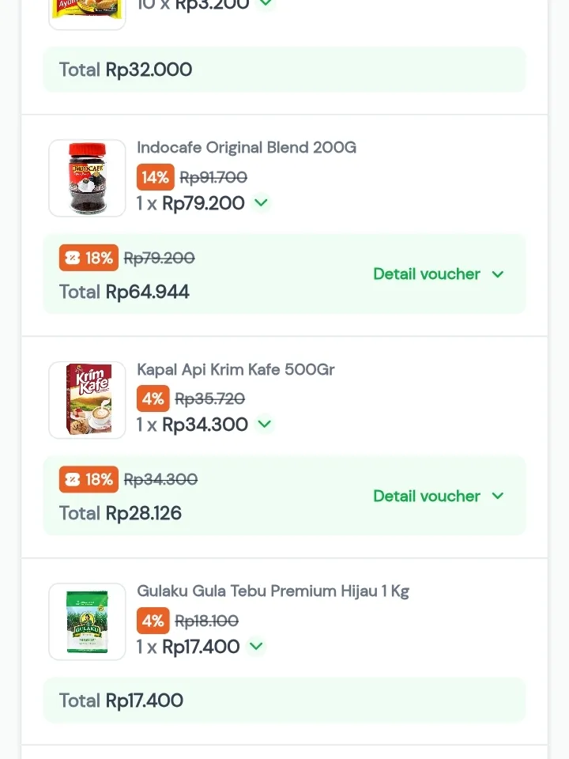Open the Indocafe Original Blend 200G title
Image resolution: width=569 pixels, height=759 pixels.
[x=247, y=148]
